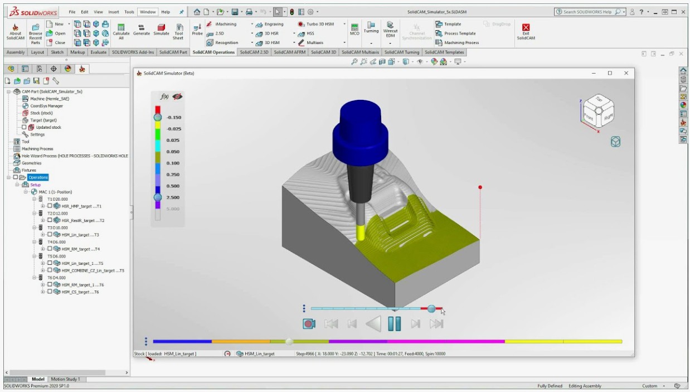The width and height of the screenshot is (690, 392).
Task: Click the Probe toolbar icon
Action: pyautogui.click(x=197, y=30)
